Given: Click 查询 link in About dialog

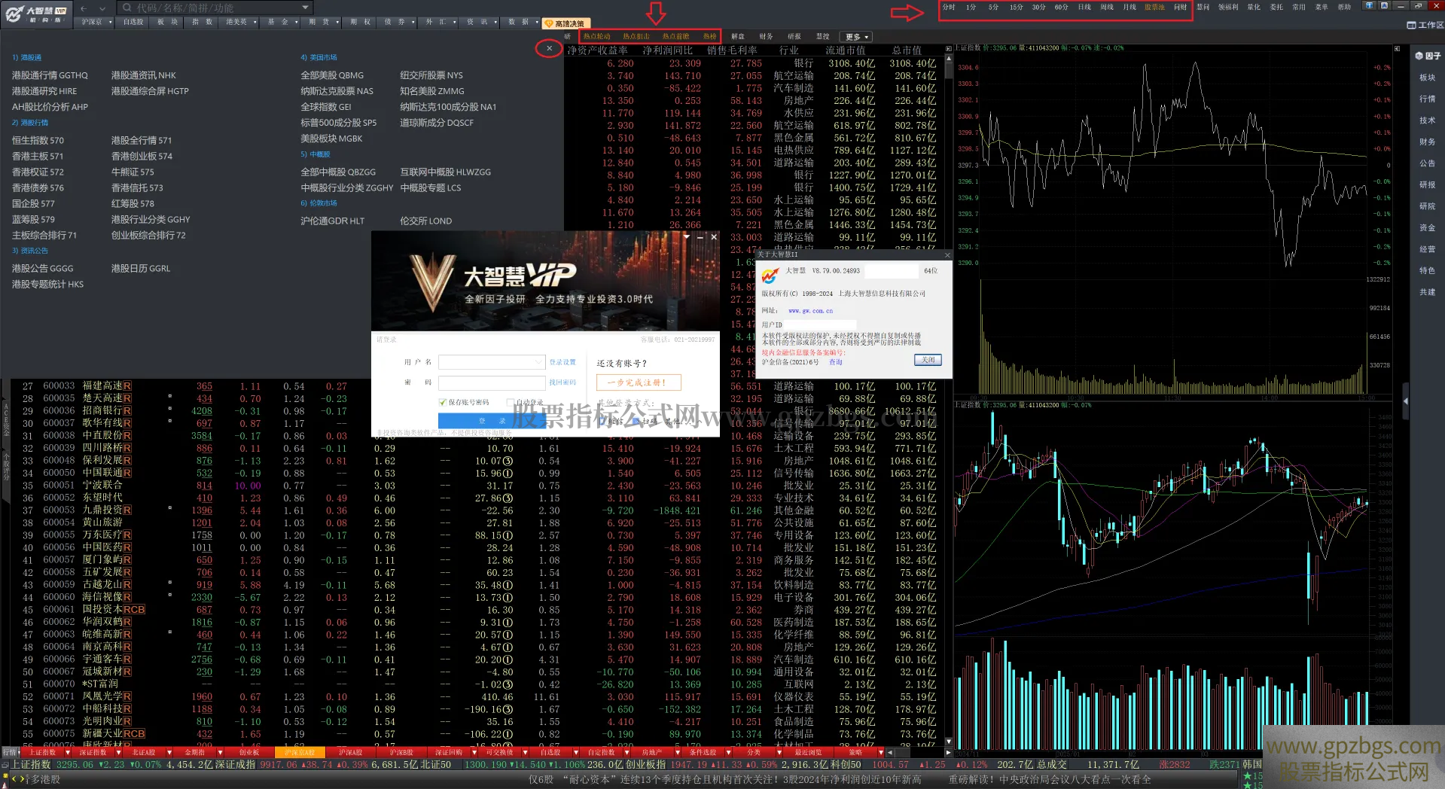Looking at the screenshot, I should [836, 362].
